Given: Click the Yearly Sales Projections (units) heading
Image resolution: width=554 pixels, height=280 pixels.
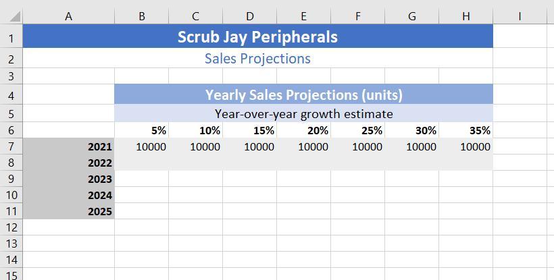Looking at the screenshot, I should coord(303,94).
